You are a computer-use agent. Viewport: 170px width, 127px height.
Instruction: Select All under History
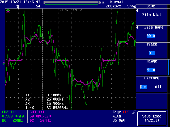coord(158,87)
